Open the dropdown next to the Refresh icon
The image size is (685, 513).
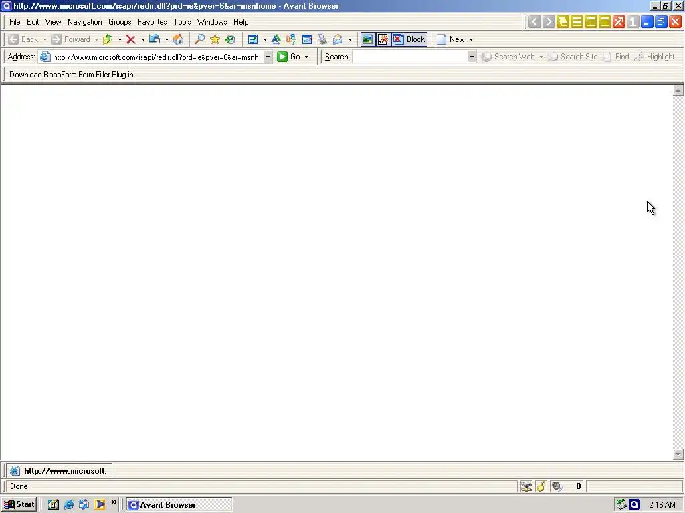tap(167, 39)
